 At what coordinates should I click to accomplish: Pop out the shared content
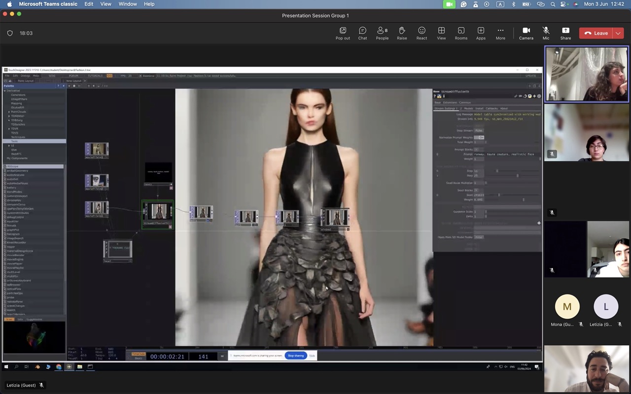pos(343,33)
